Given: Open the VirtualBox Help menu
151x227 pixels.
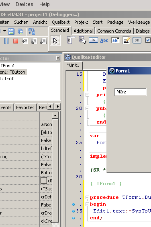Looking at the screenshot, I should pyautogui.click(x=44, y=4).
